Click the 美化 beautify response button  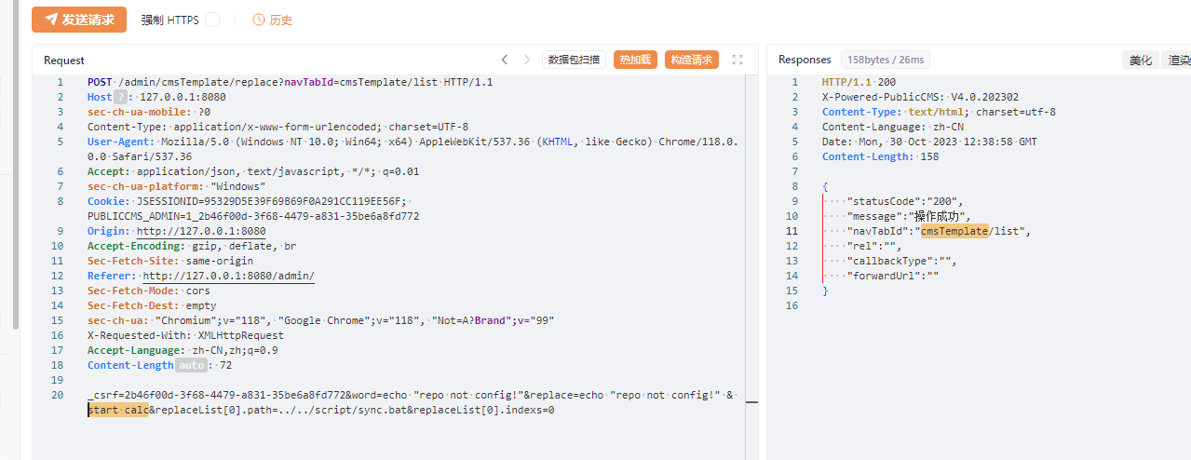pos(1140,60)
